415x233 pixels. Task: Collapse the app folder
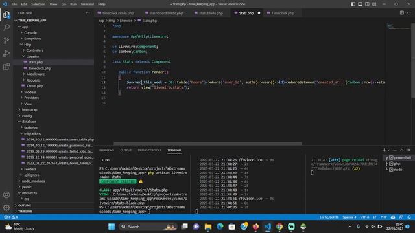25,27
